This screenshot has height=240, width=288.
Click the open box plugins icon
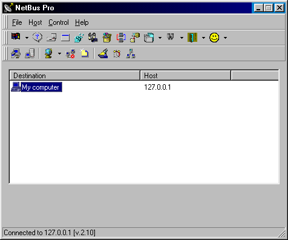pyautogui.click(x=107, y=38)
